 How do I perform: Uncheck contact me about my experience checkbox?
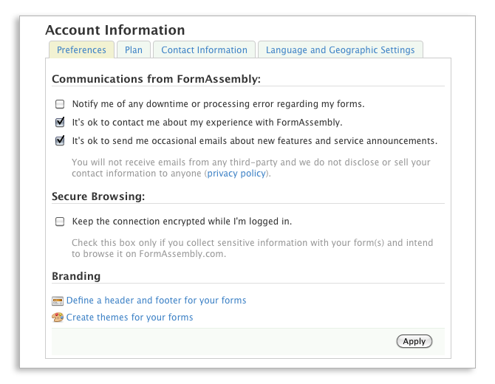coord(60,122)
